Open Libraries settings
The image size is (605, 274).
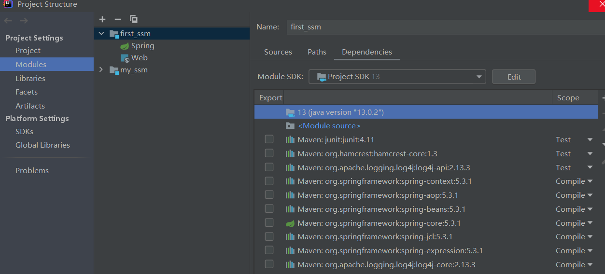(x=30, y=79)
